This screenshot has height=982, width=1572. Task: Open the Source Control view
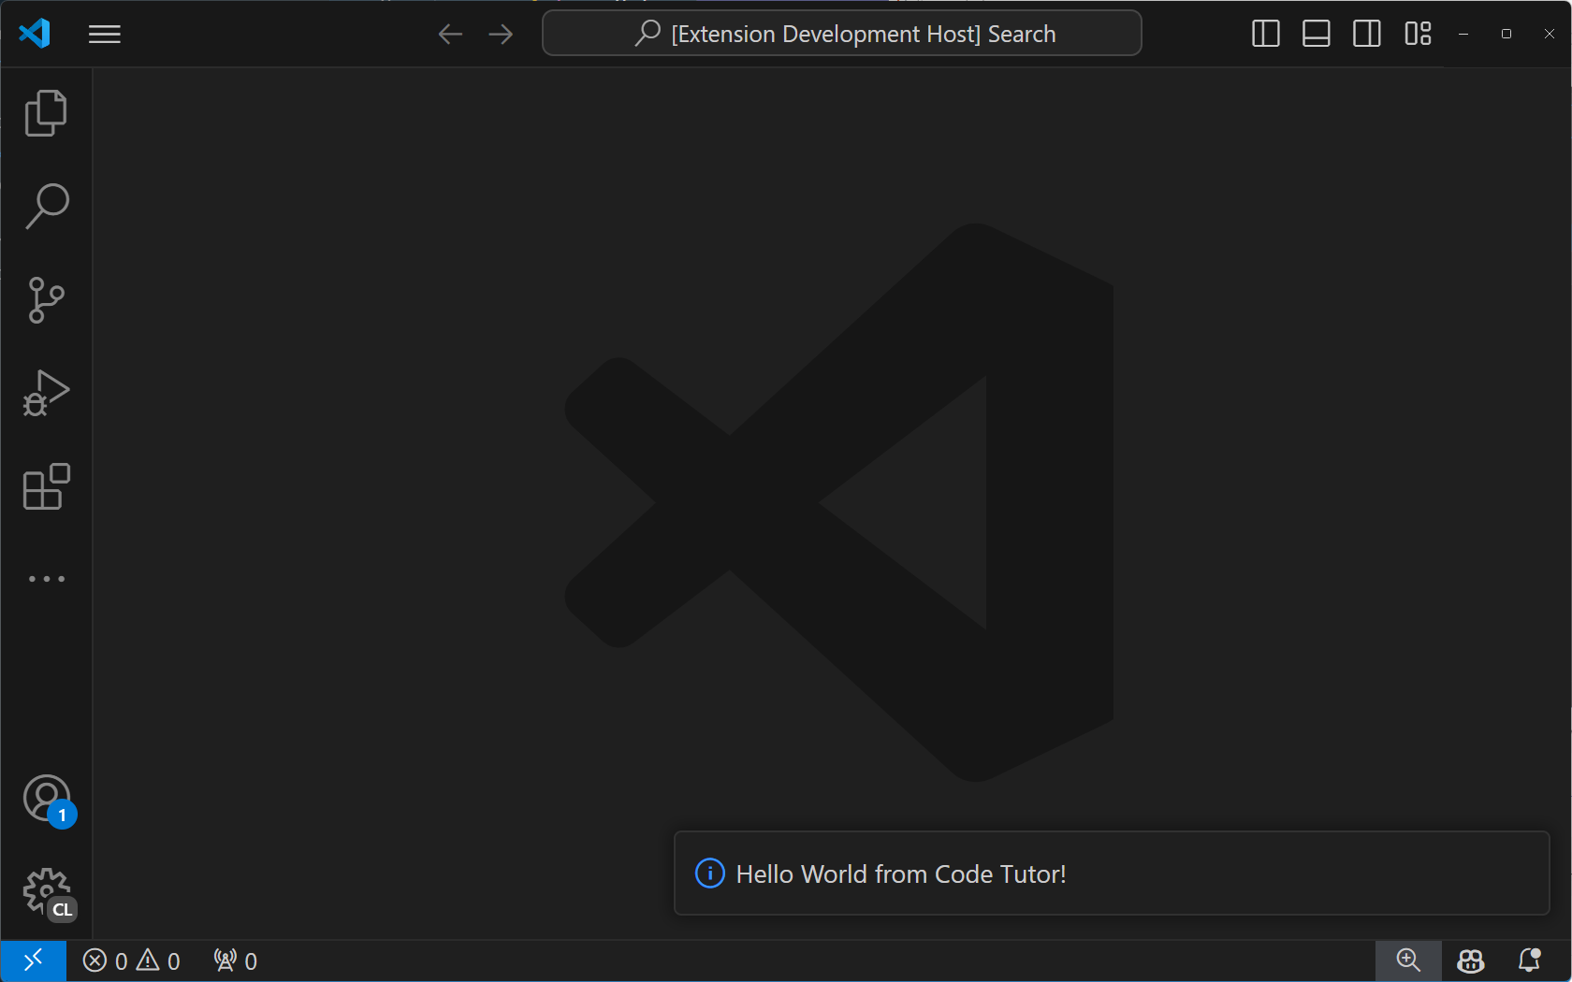click(x=46, y=299)
